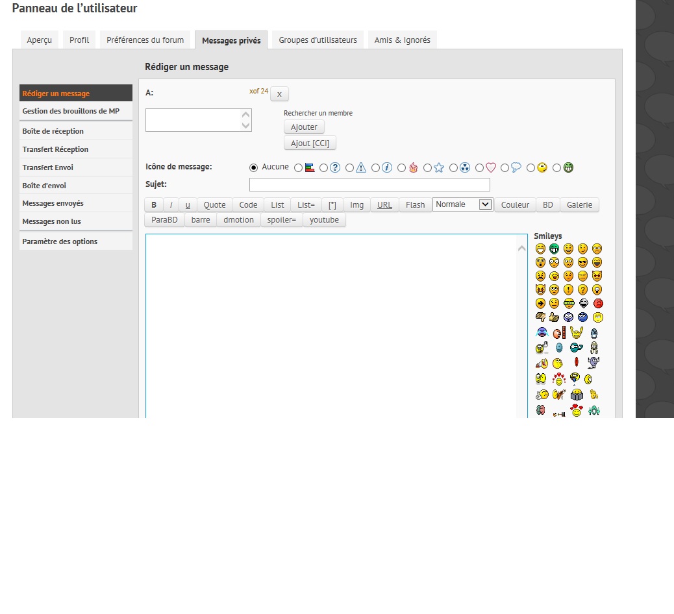Viewport: 674px width, 614px height.
Task: Click into the Sujet text field
Action: [x=369, y=185]
